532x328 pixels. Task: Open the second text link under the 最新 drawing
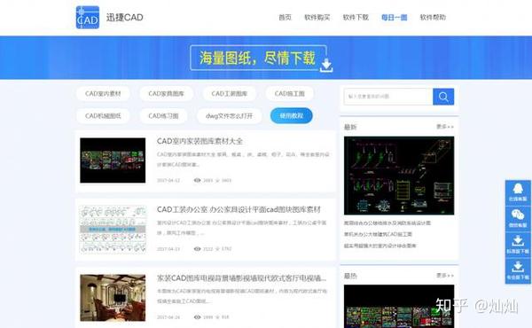(x=378, y=234)
